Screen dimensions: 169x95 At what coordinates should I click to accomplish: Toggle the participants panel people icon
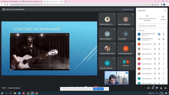(153, 88)
